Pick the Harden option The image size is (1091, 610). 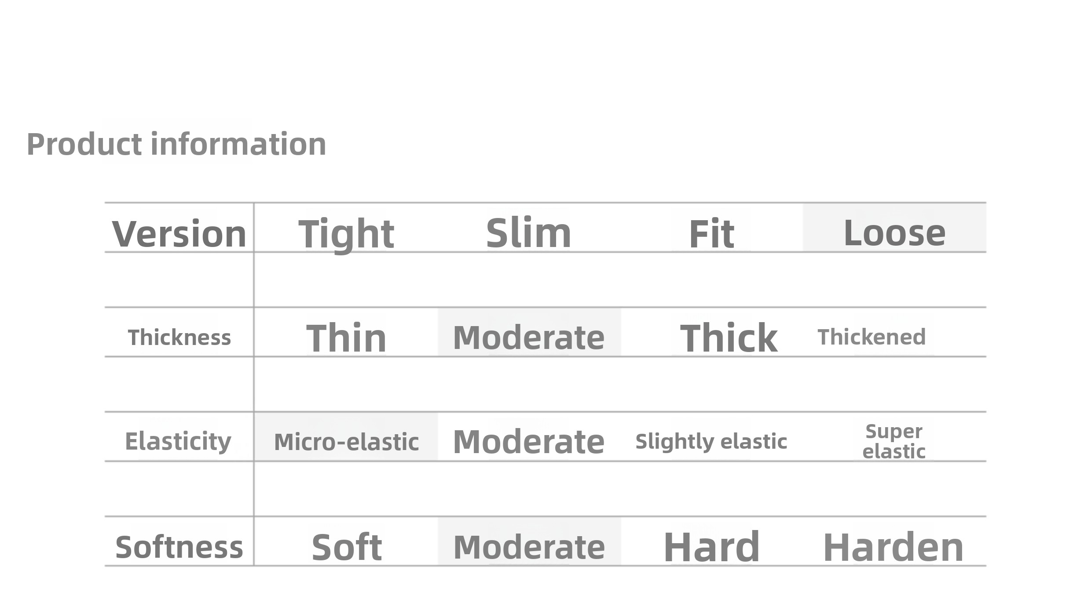click(893, 547)
